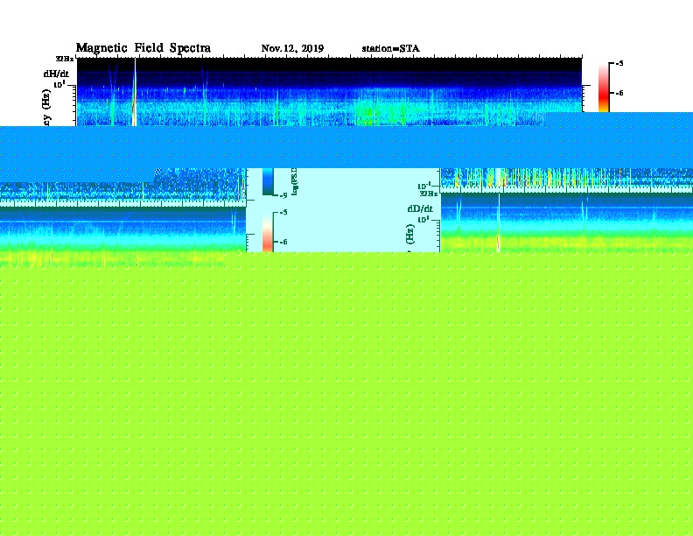Screen dimensions: 693x536
Task: Click the "Log(PSD" color bar axis label
Action: tap(294, 181)
